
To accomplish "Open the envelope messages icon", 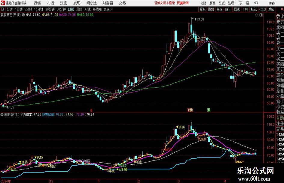I will click(x=256, y=3).
